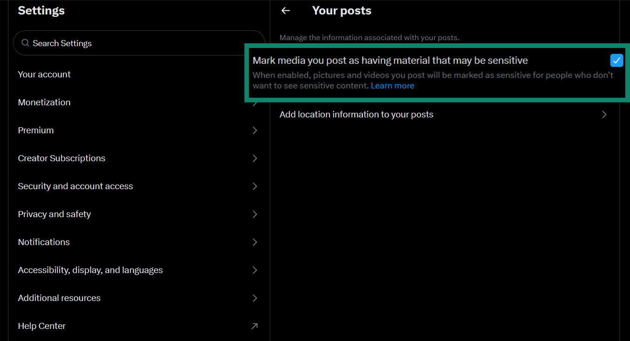Click the chevron next to Premium
The height and width of the screenshot is (341, 630).
(x=255, y=130)
